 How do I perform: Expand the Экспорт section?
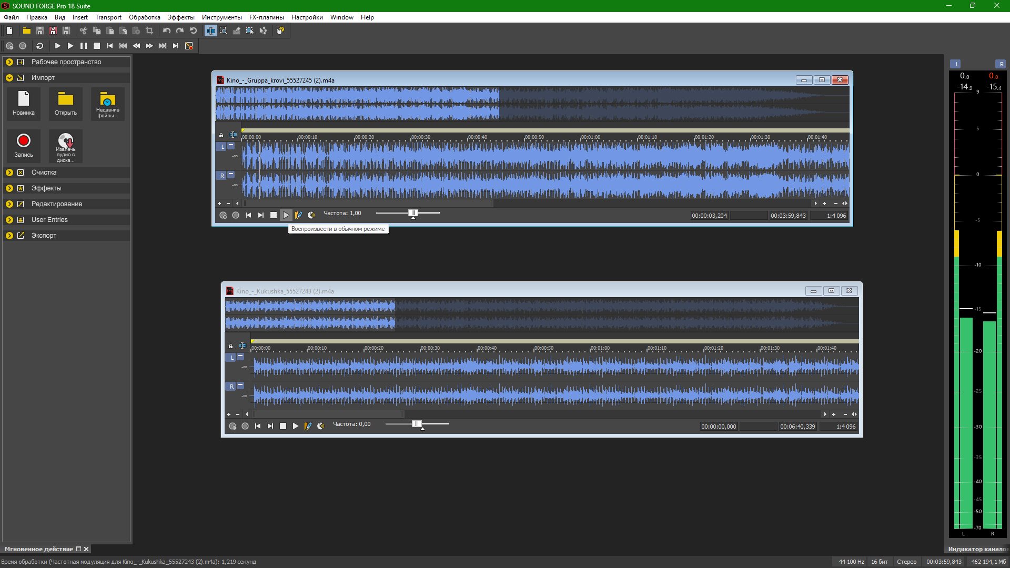pyautogui.click(x=9, y=236)
